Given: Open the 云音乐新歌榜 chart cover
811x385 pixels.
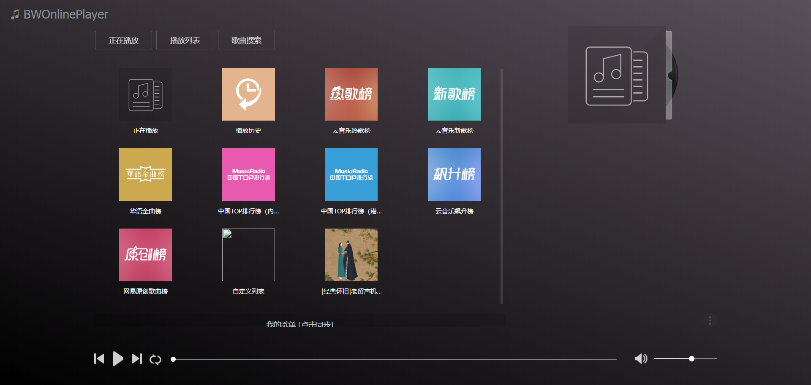Looking at the screenshot, I should [x=454, y=94].
